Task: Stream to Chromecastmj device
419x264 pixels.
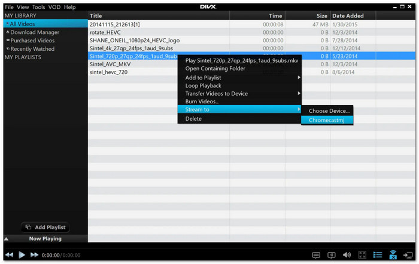Action: 327,120
